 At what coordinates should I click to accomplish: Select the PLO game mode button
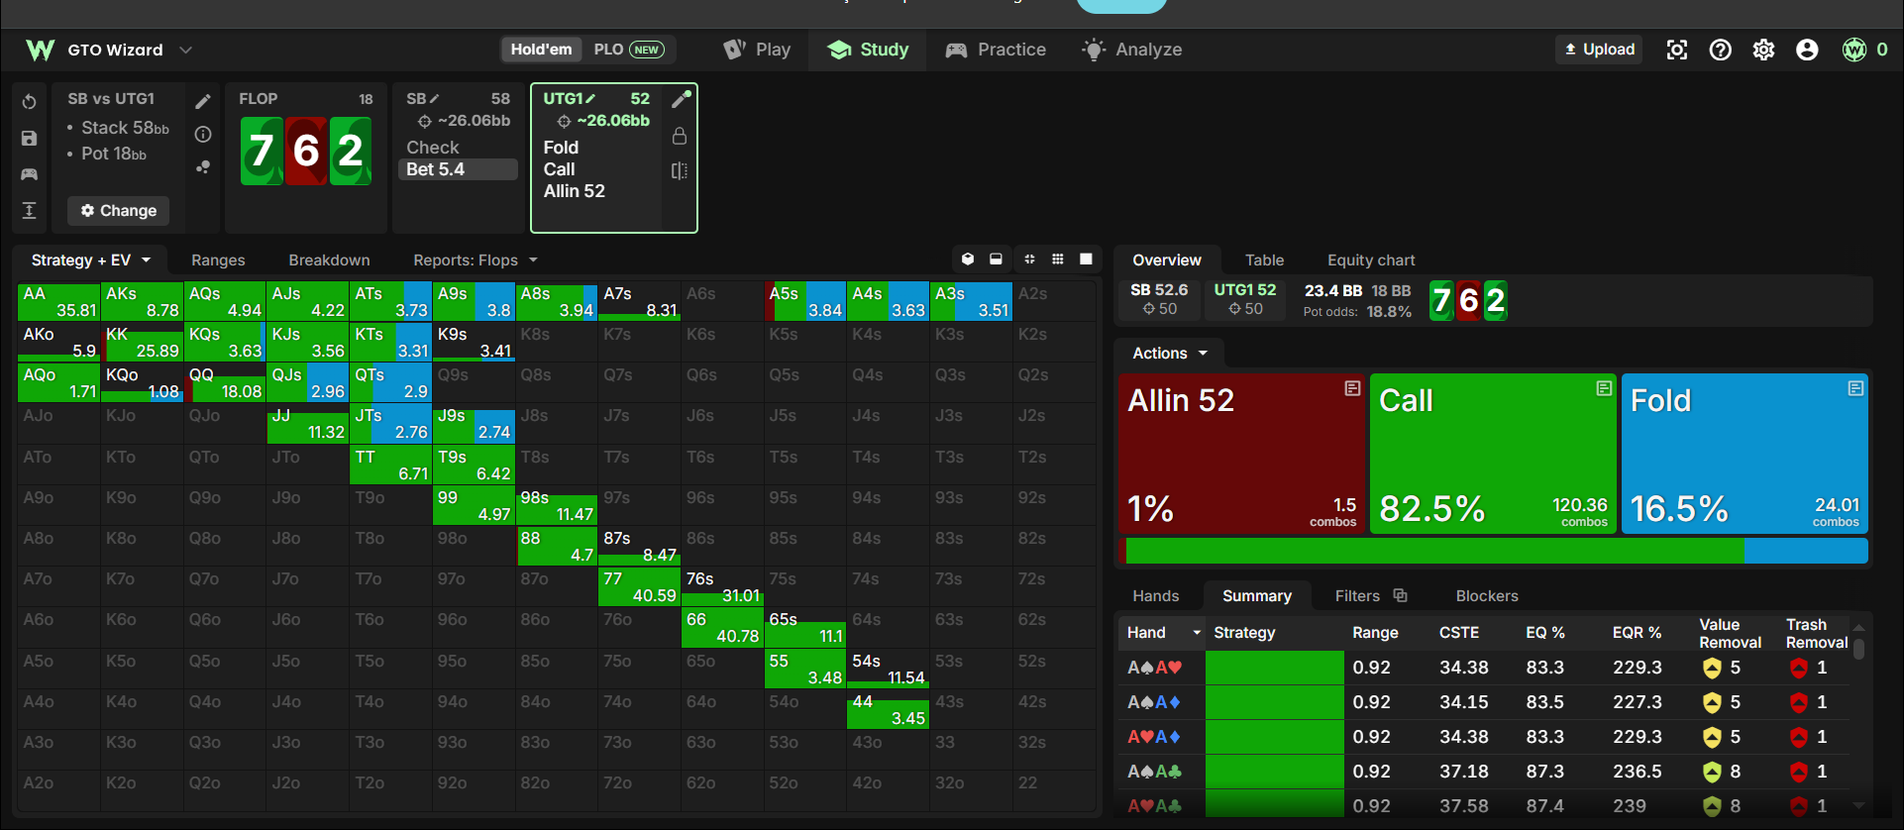629,50
